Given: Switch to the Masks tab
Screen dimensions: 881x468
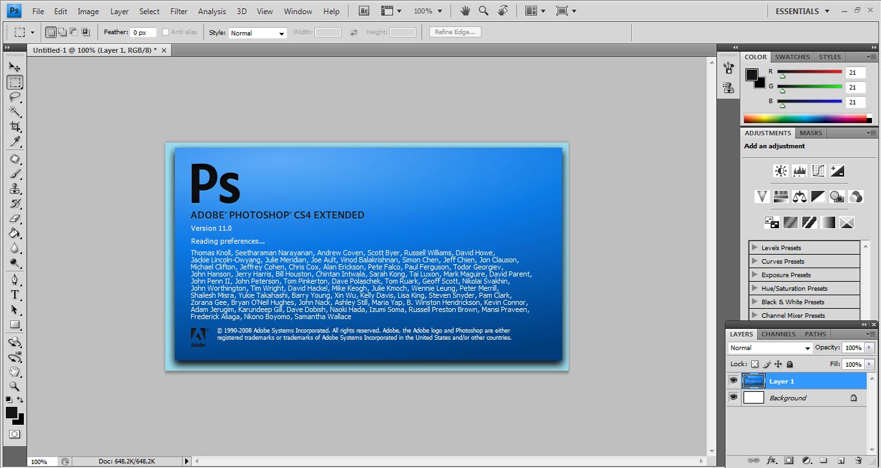Looking at the screenshot, I should click(x=811, y=133).
